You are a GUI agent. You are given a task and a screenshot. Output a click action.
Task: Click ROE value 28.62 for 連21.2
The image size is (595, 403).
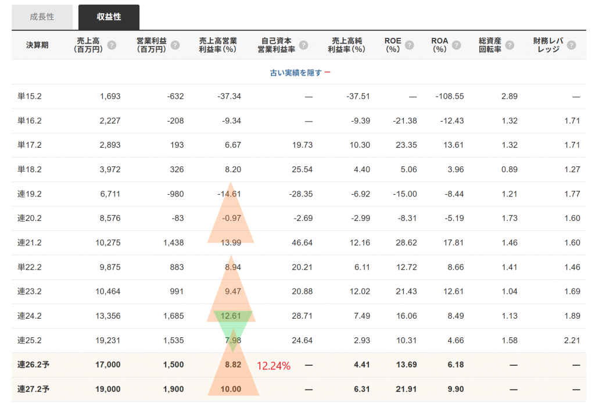point(406,242)
